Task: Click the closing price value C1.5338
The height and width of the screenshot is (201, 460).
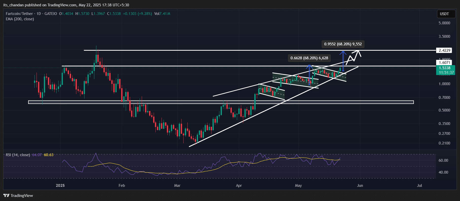Action: point(114,14)
